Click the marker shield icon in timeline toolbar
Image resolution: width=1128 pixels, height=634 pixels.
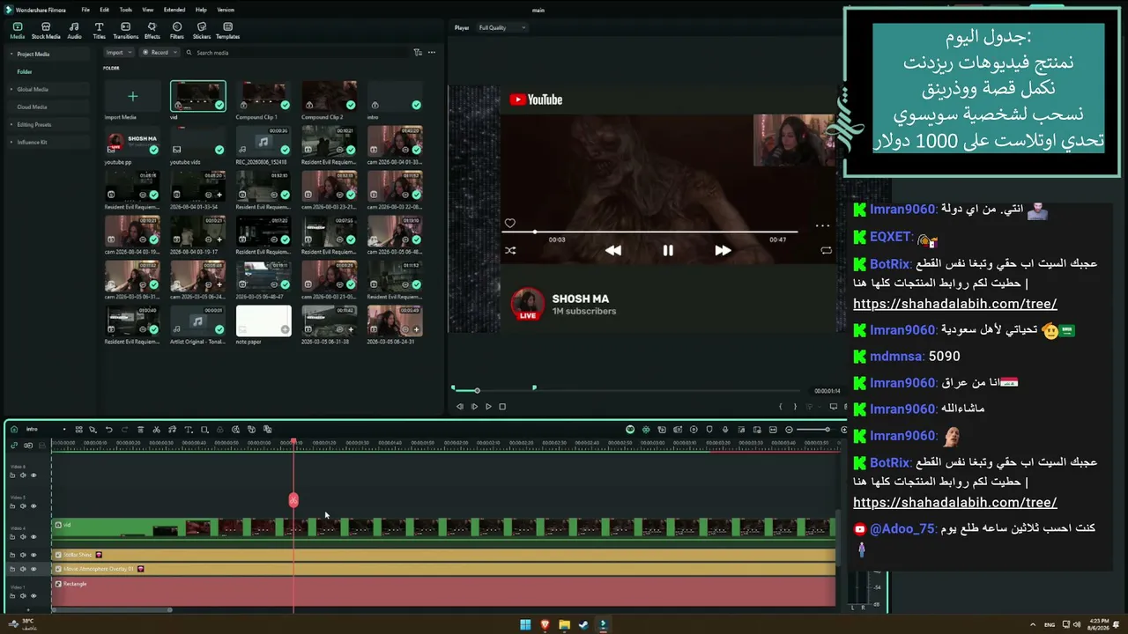[709, 430]
